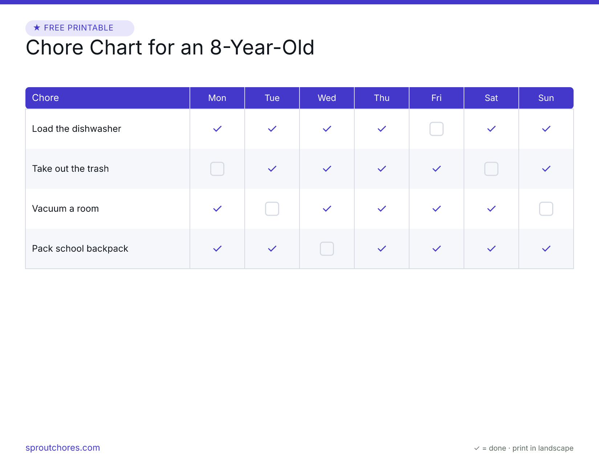Click the Sun column header
The image size is (599, 463).
click(546, 98)
